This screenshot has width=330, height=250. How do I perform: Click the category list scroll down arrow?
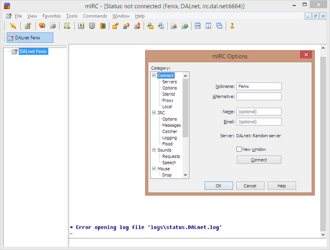click(185, 175)
